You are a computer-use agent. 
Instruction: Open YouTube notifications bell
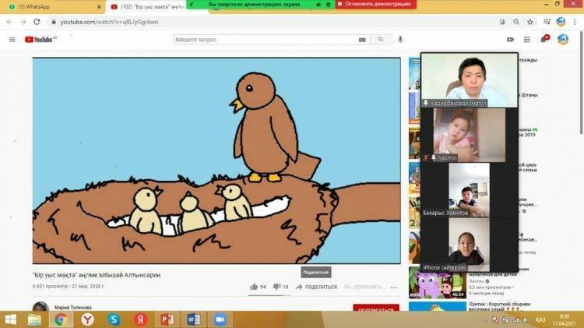click(544, 39)
